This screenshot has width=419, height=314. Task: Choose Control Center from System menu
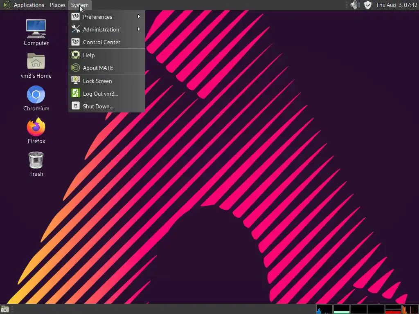coord(107,42)
